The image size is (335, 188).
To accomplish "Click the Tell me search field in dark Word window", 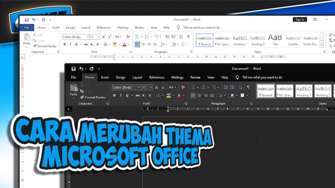I will pyautogui.click(x=262, y=77).
